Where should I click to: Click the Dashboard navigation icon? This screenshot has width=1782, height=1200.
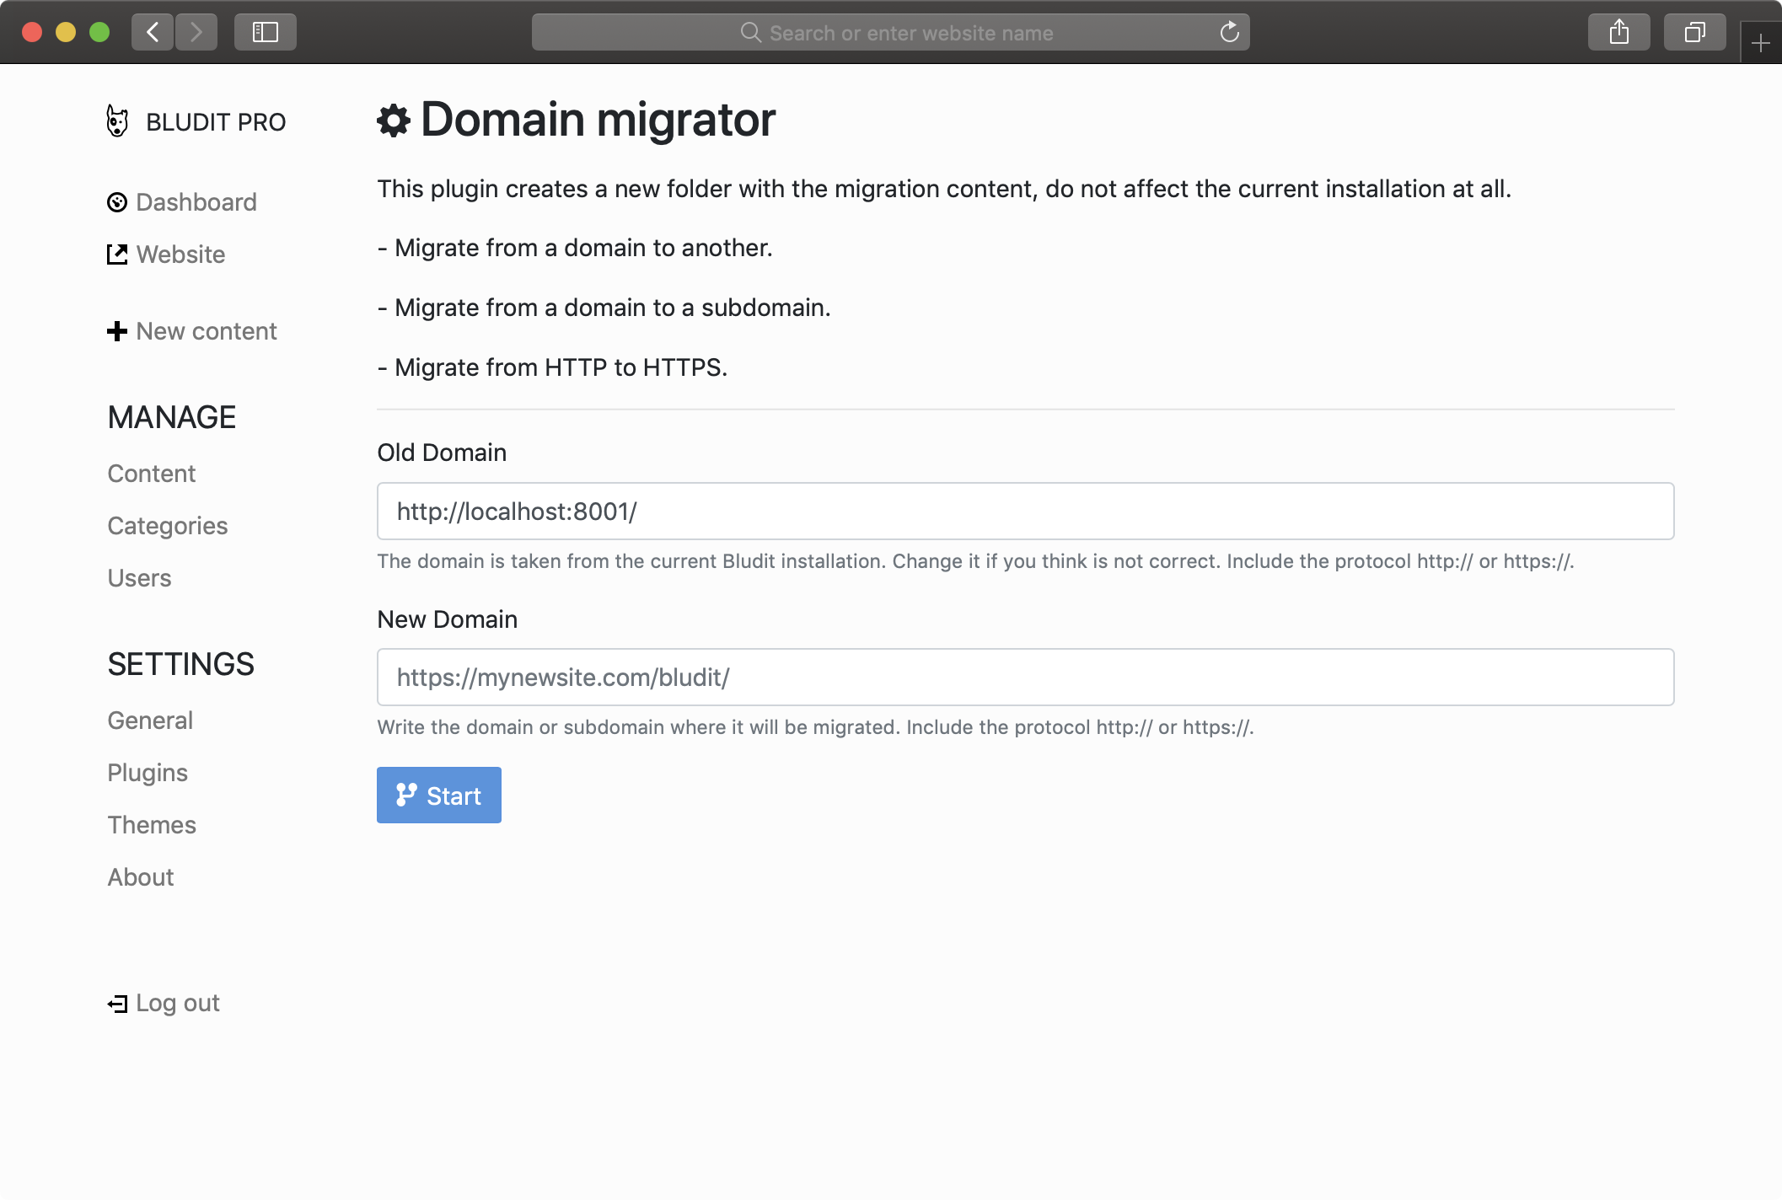[116, 201]
